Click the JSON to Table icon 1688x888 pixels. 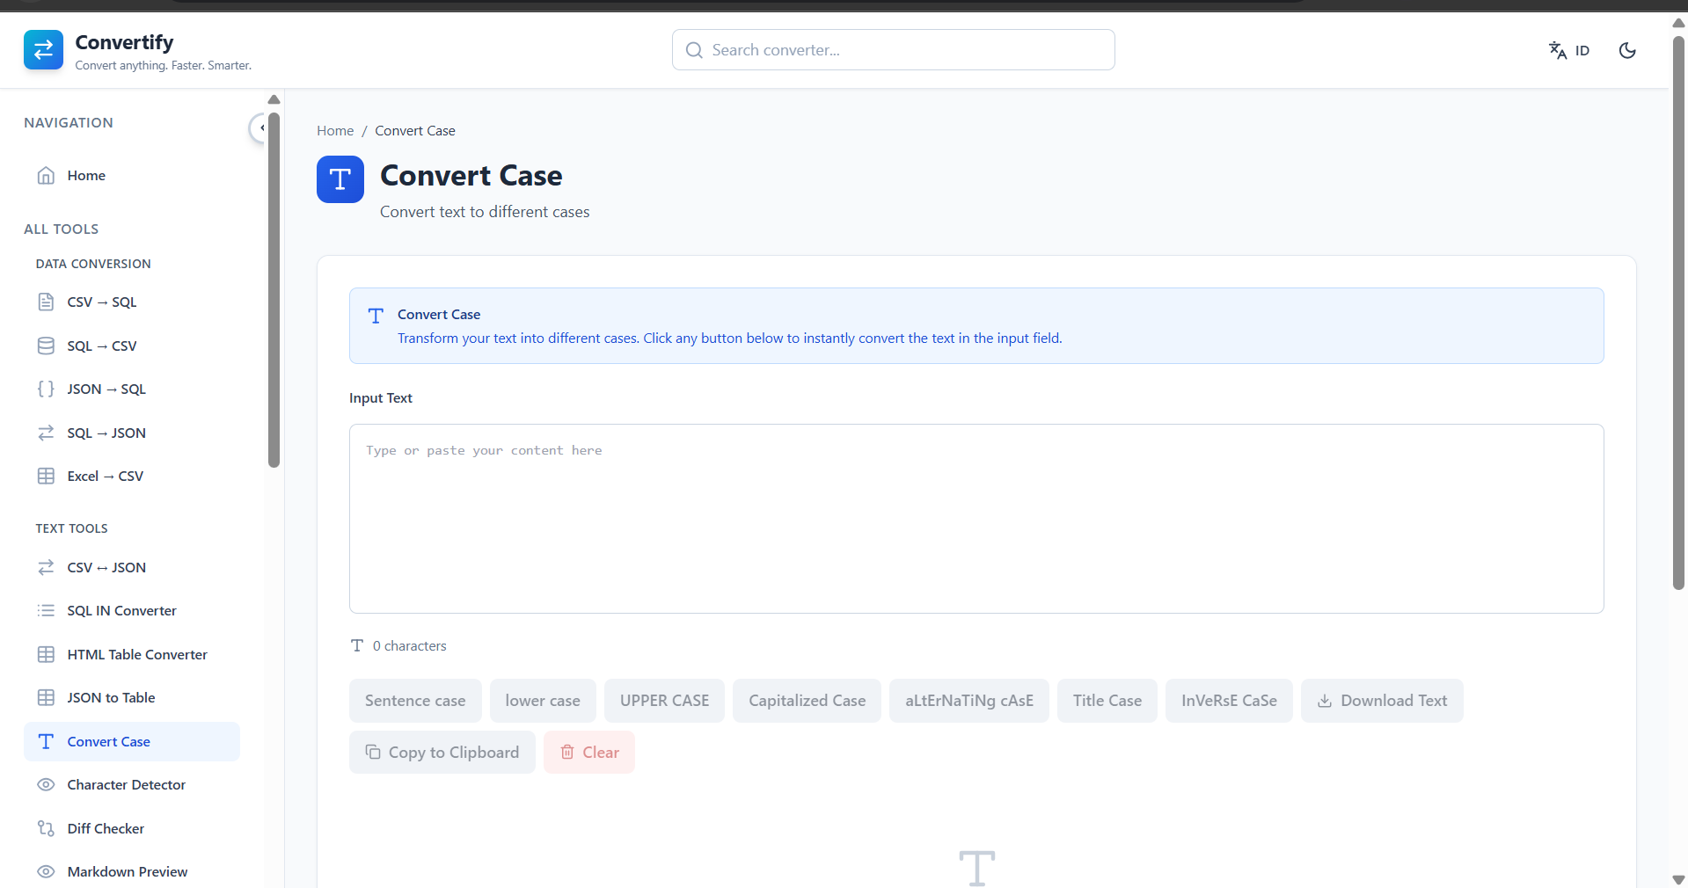tap(47, 697)
